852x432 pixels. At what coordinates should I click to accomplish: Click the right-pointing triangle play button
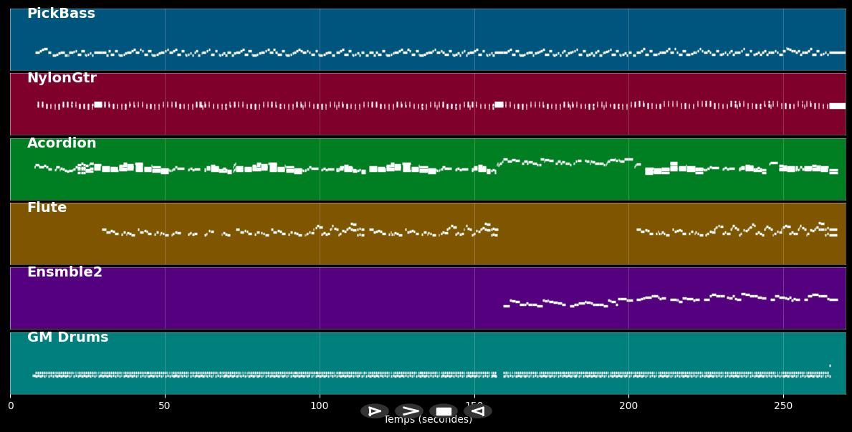[374, 411]
